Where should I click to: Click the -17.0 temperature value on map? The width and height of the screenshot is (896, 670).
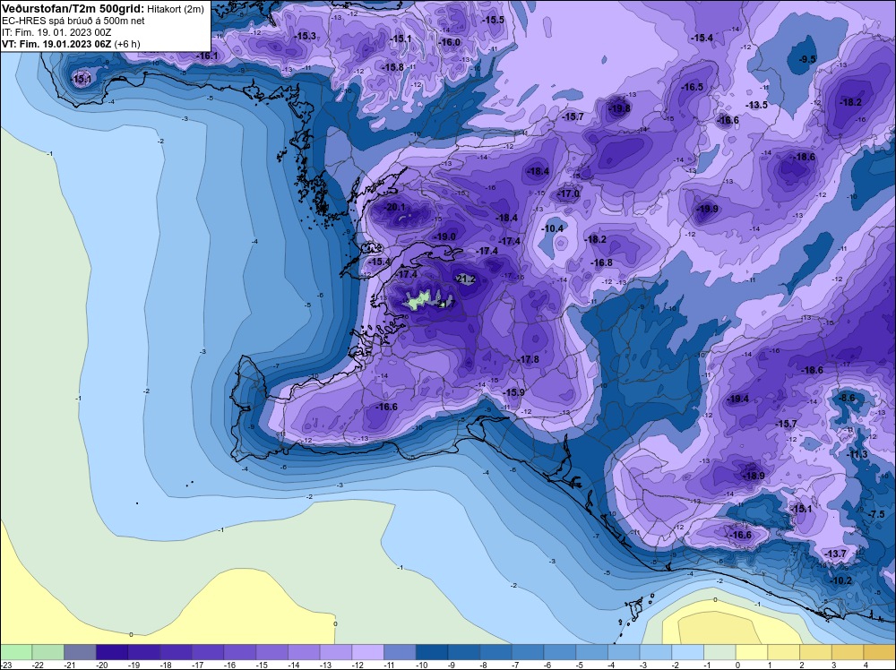click(569, 193)
